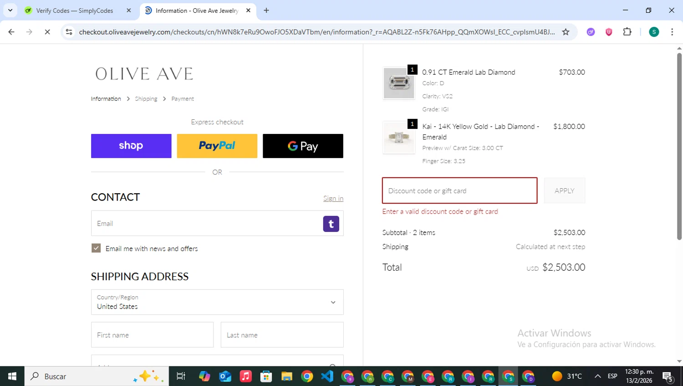This screenshot has height=386, width=683.
Task: Open the notification center icon
Action: (x=668, y=376)
